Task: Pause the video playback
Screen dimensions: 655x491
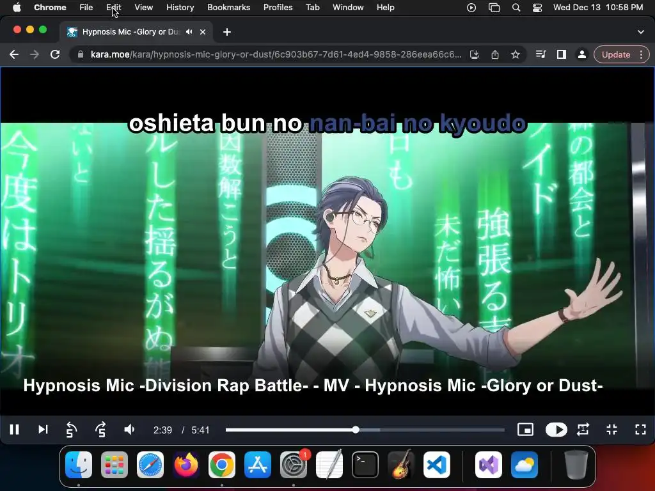Action: pyautogui.click(x=14, y=430)
